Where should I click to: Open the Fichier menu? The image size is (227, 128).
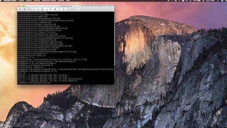[21, 1]
